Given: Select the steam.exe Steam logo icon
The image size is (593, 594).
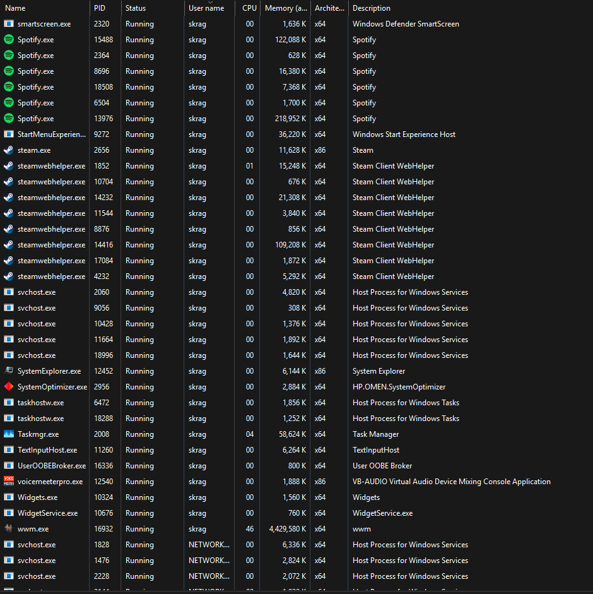Looking at the screenshot, I should [9, 150].
